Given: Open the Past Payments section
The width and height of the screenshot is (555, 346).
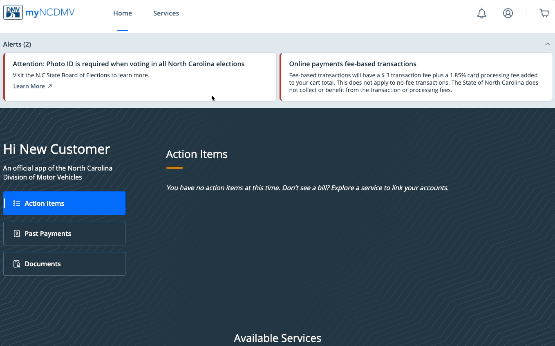Looking at the screenshot, I should click(x=64, y=234).
